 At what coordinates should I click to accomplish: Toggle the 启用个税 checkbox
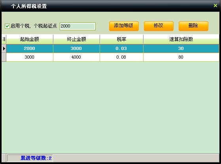pyautogui.click(x=7, y=26)
